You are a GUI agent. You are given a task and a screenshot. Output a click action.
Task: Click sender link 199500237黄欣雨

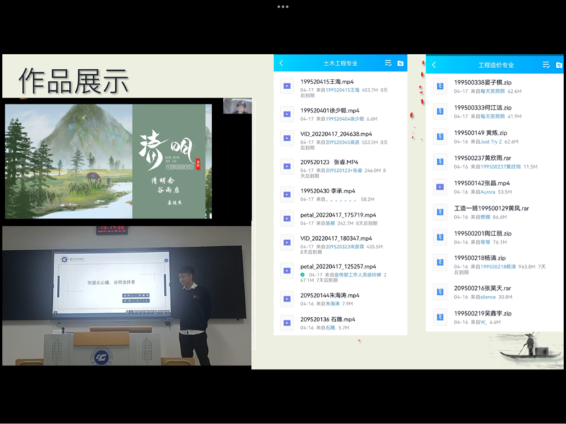point(500,167)
